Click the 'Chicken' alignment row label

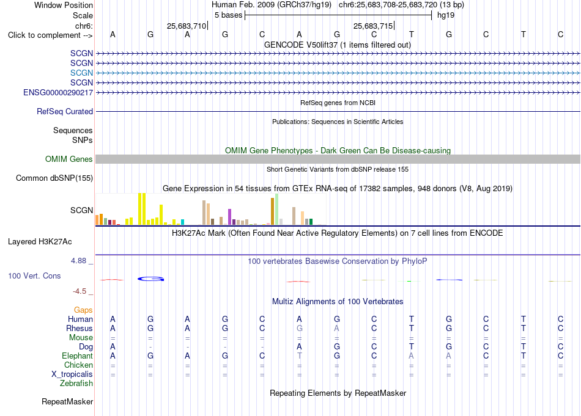(x=78, y=365)
